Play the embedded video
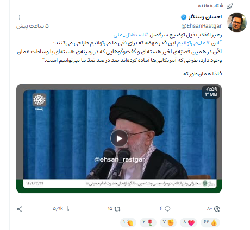The image size is (250, 230). (119, 138)
